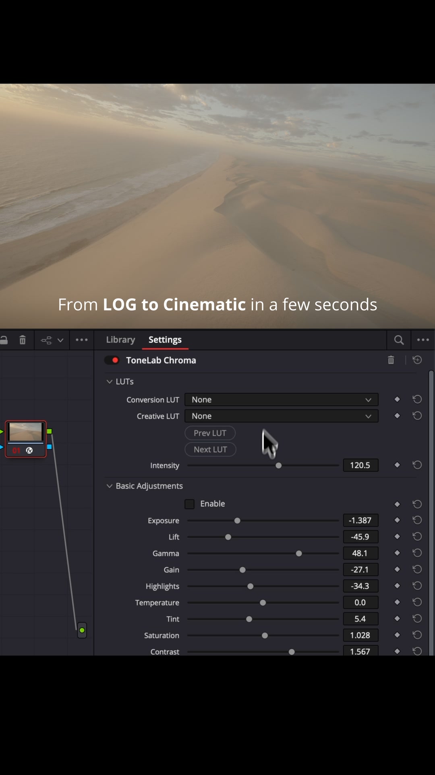Screen dimensions: 435x775
Task: Reset the Exposure value
Action: (x=417, y=520)
